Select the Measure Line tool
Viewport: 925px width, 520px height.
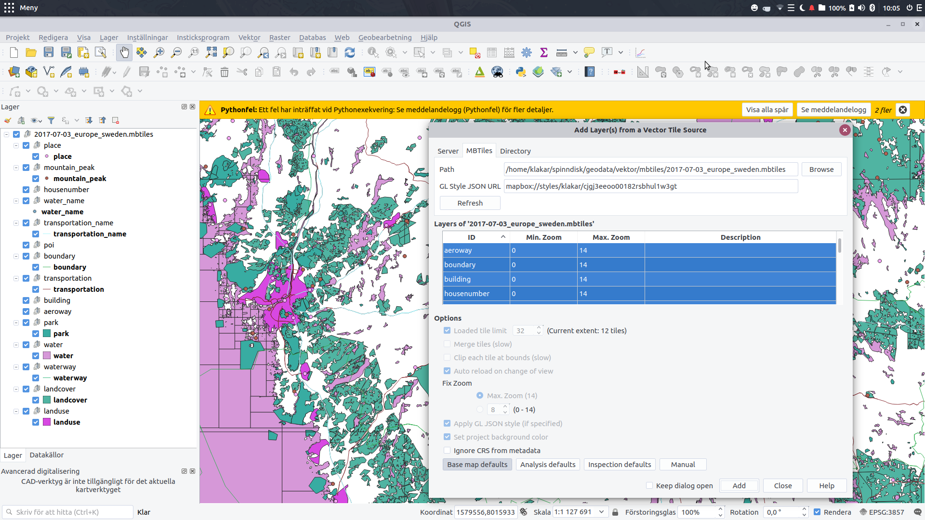562,52
